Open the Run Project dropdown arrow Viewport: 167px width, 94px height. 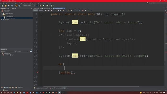(x=45, y=5)
